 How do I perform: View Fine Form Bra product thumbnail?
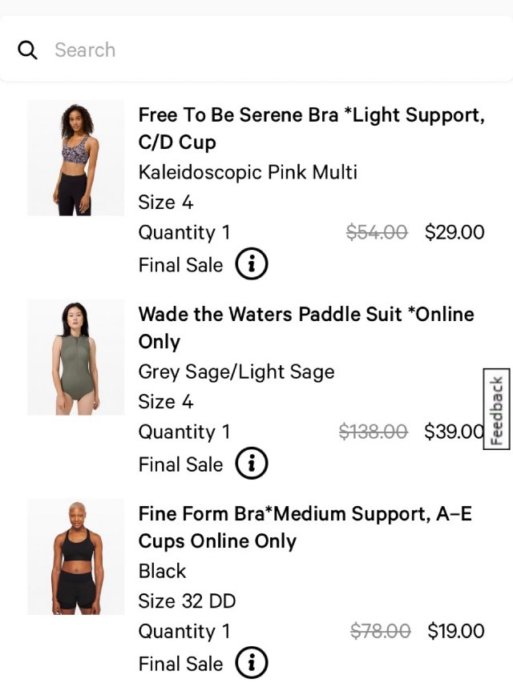[75, 556]
